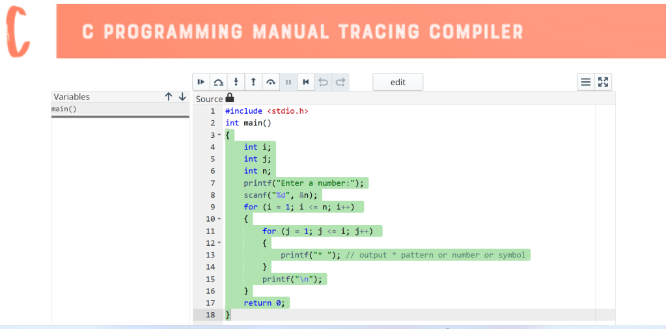Screen dimensions: 666x329
Task: Open the hamburger menu
Action: coord(586,82)
